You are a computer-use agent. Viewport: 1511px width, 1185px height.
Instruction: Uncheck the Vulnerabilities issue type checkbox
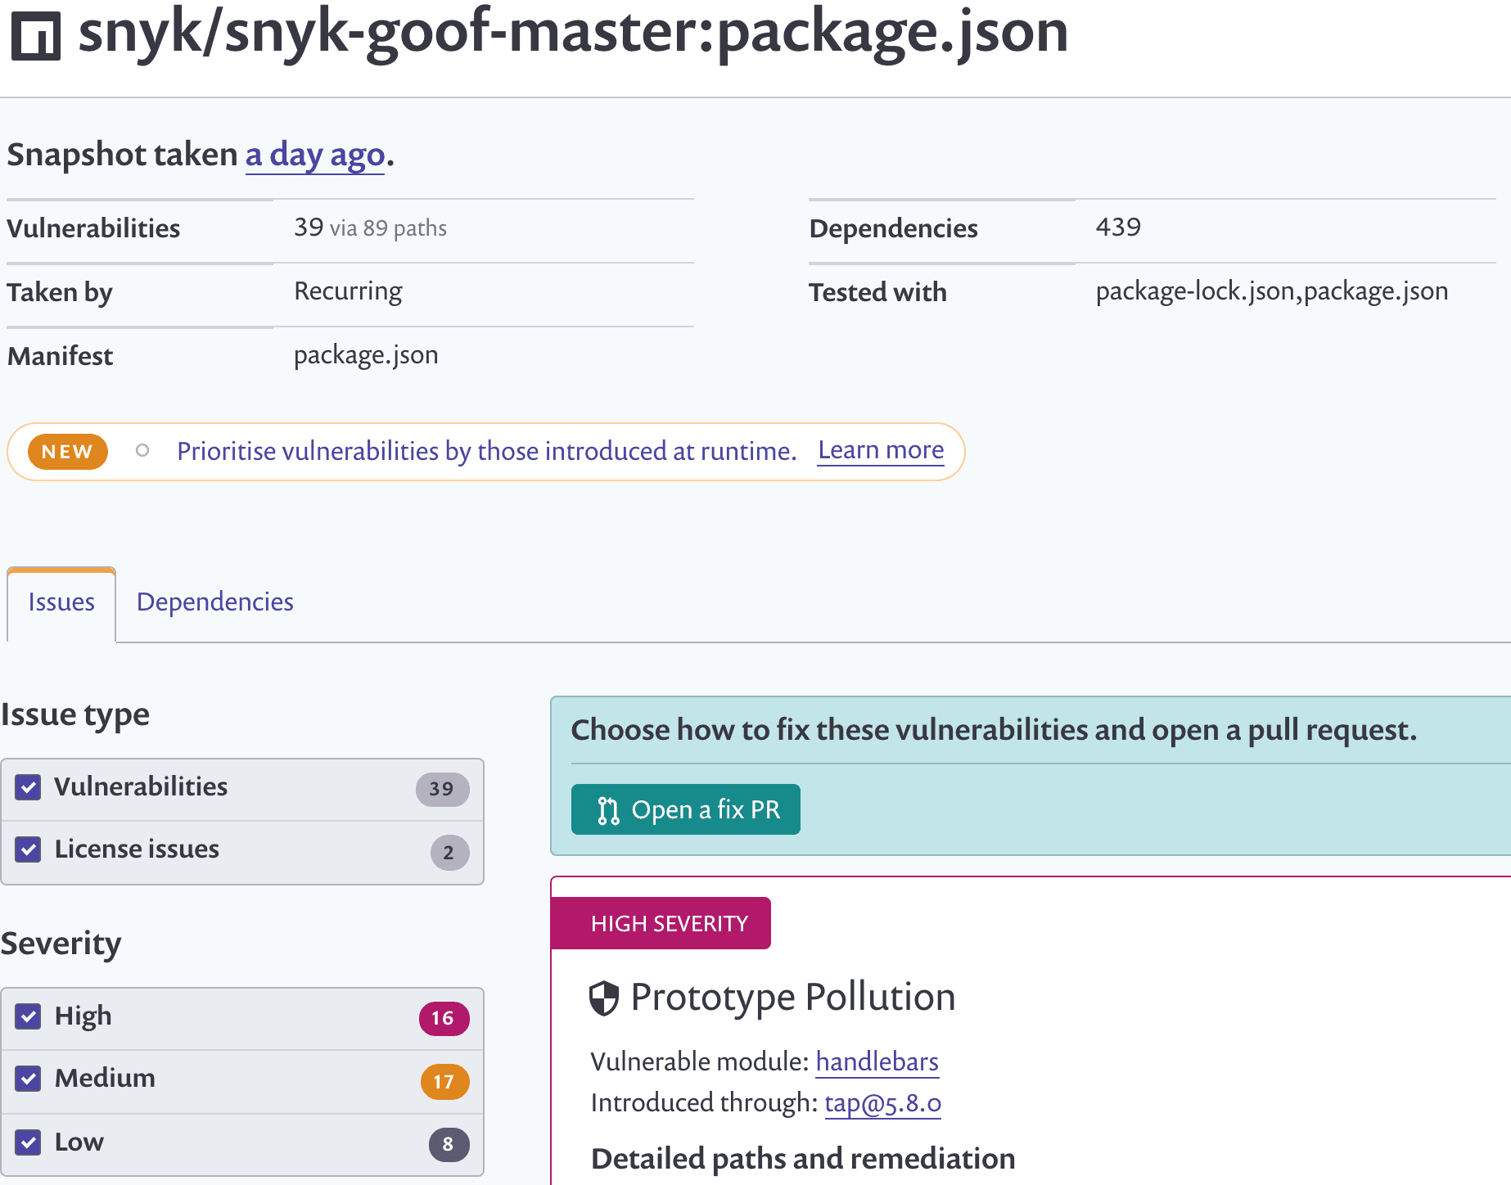(29, 787)
